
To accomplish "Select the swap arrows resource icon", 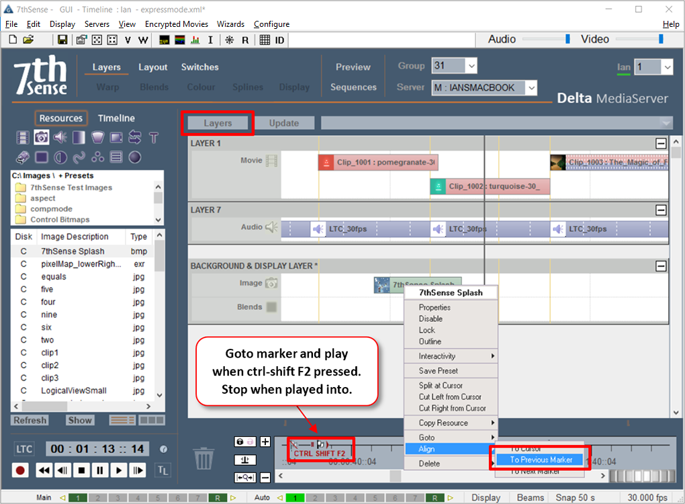I will pyautogui.click(x=135, y=138).
